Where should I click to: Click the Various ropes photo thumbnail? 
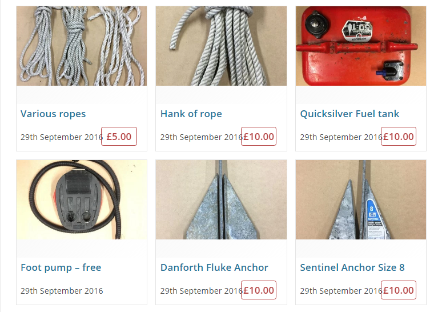[82, 46]
